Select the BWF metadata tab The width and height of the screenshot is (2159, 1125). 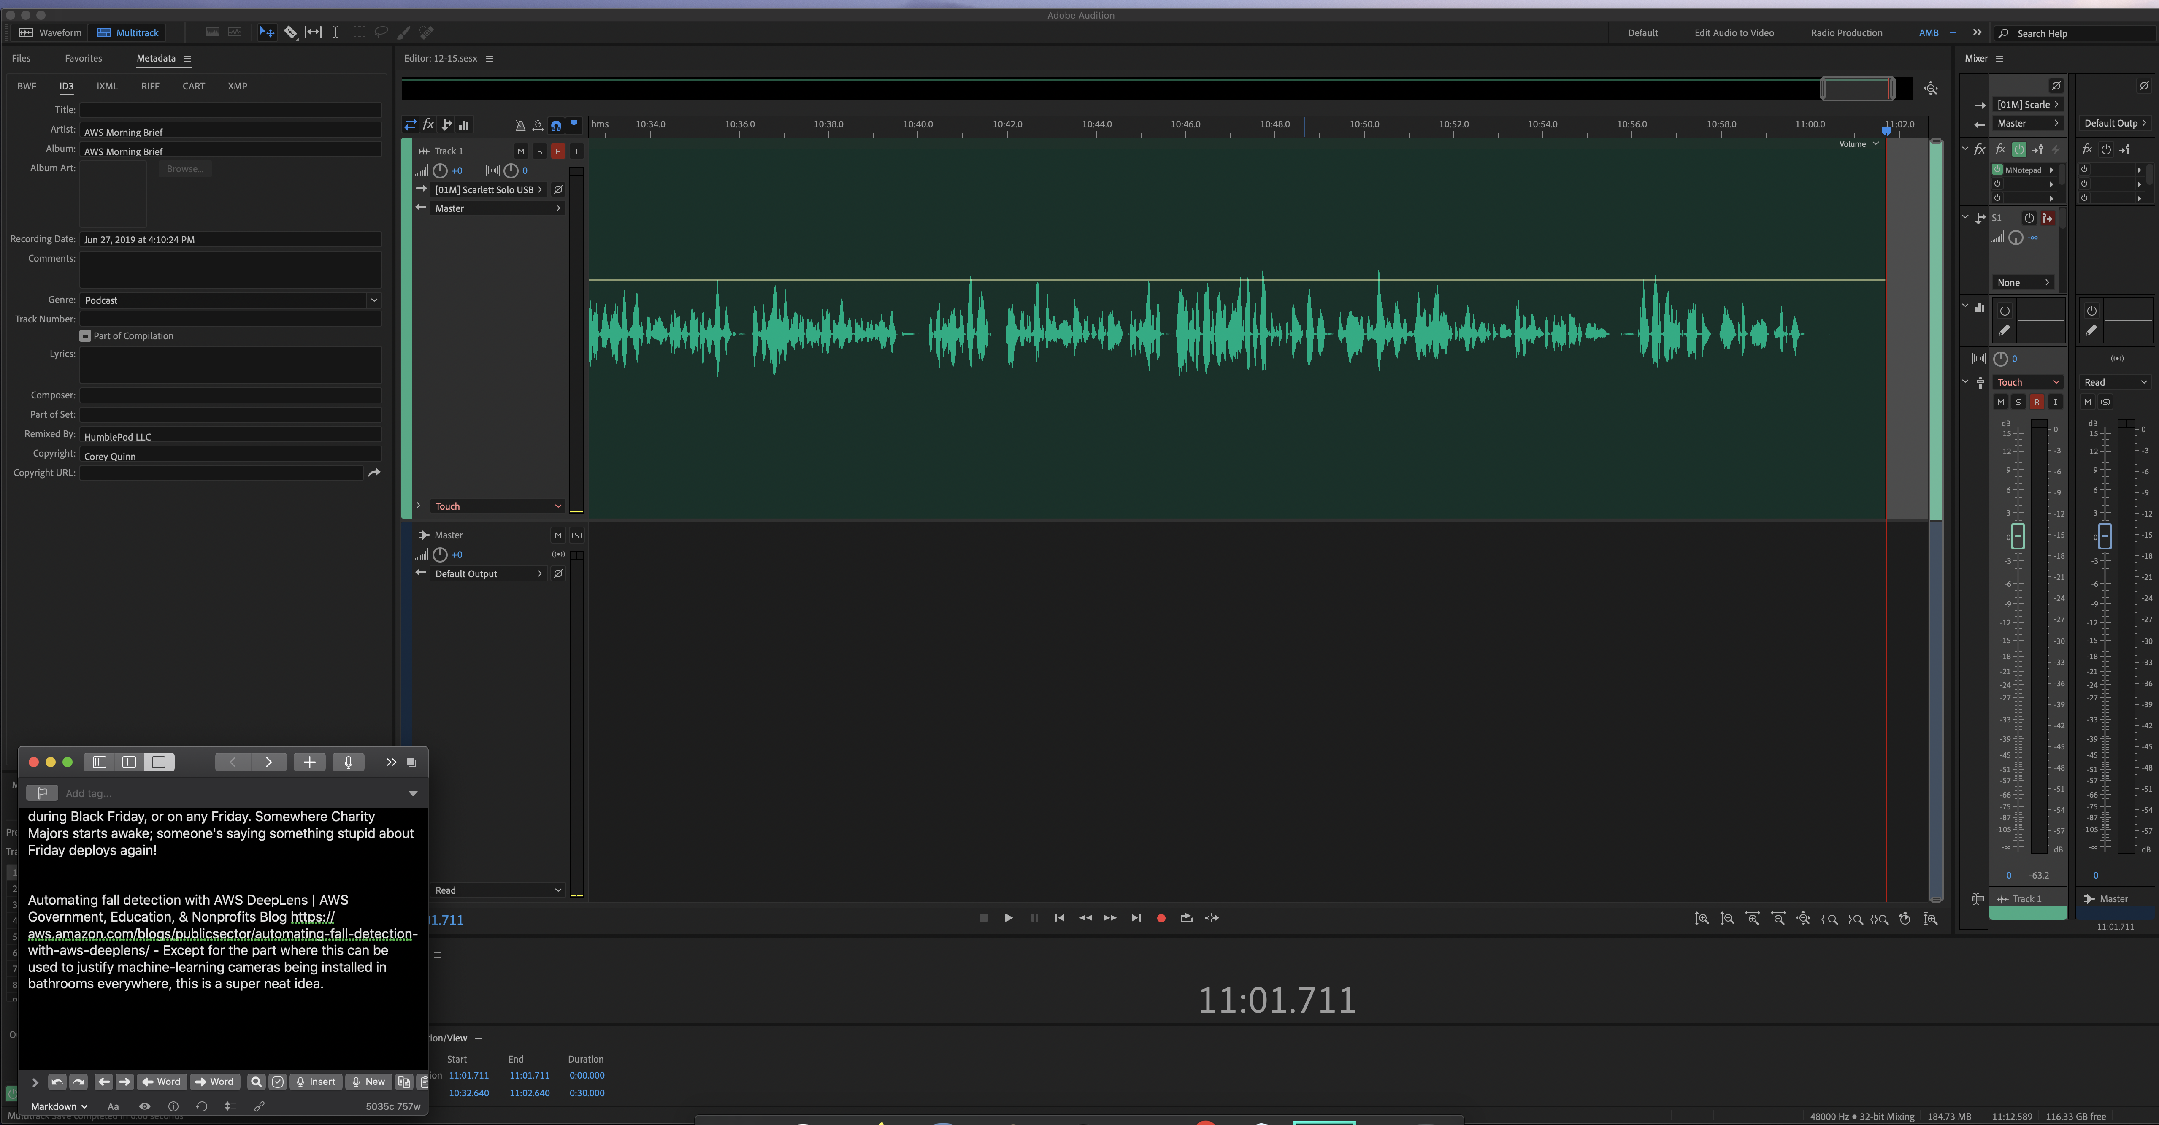coord(27,87)
